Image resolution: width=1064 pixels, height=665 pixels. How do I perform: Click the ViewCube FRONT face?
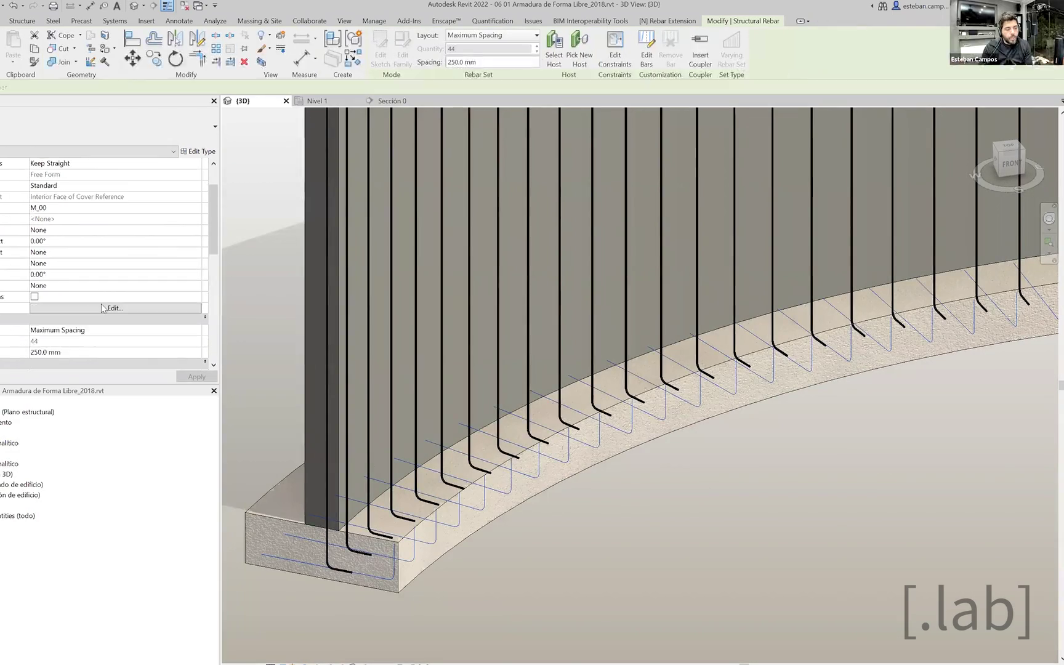(x=1010, y=164)
